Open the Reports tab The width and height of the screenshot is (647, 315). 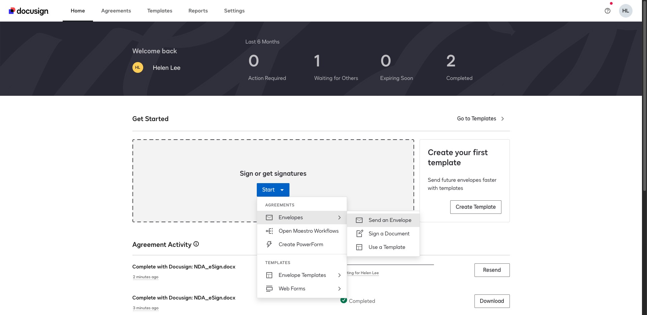click(x=198, y=11)
